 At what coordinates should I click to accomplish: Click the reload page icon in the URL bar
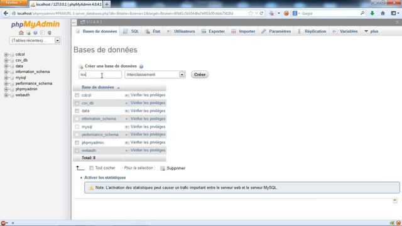[x=261, y=13]
